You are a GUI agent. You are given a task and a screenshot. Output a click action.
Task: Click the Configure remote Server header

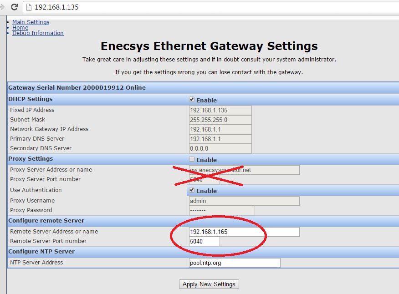point(46,220)
